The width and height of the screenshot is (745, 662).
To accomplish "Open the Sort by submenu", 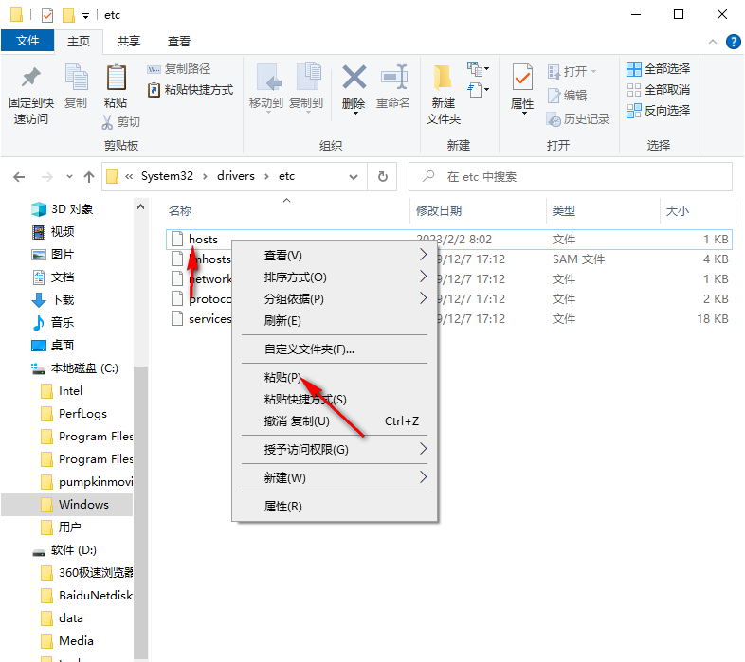I will click(335, 277).
